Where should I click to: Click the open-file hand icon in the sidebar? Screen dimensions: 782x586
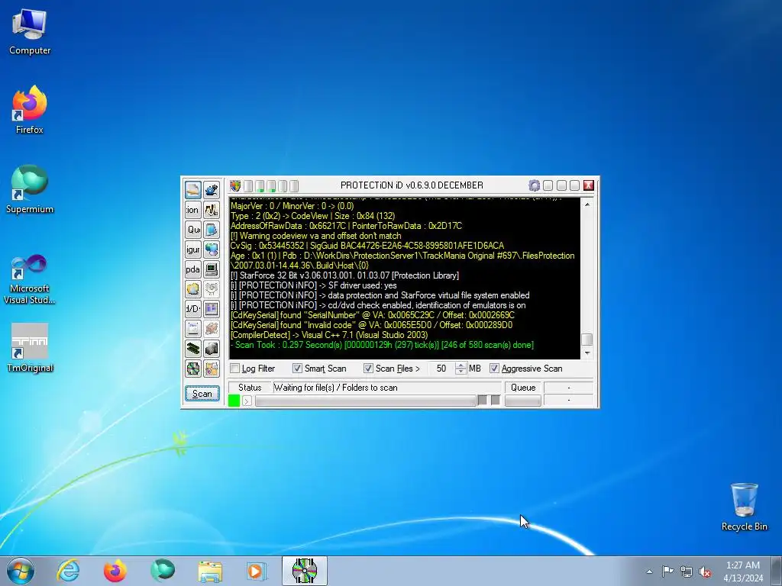tap(193, 190)
